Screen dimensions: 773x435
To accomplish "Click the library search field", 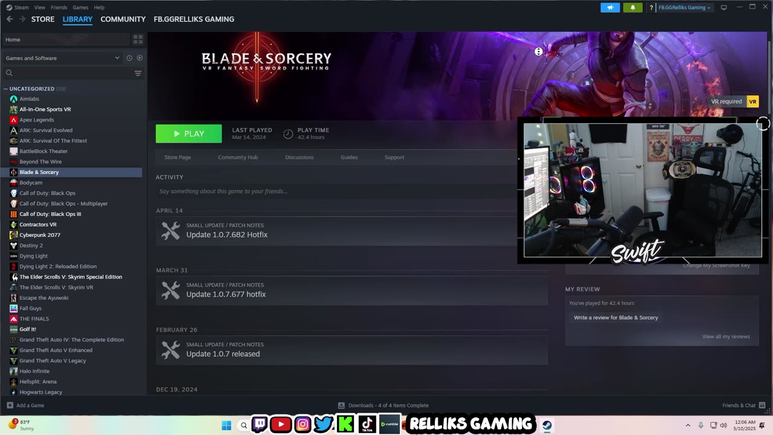I will [x=68, y=73].
